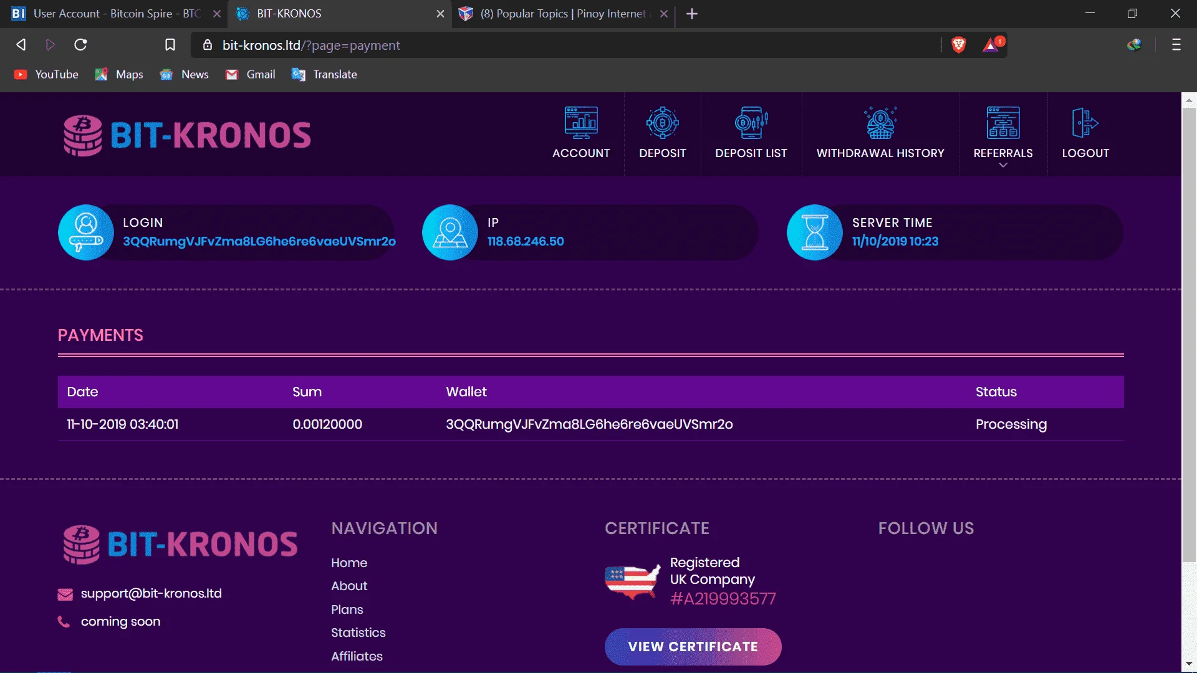Open the Brave Rewards triangle icon
The image size is (1197, 673).
(x=991, y=45)
